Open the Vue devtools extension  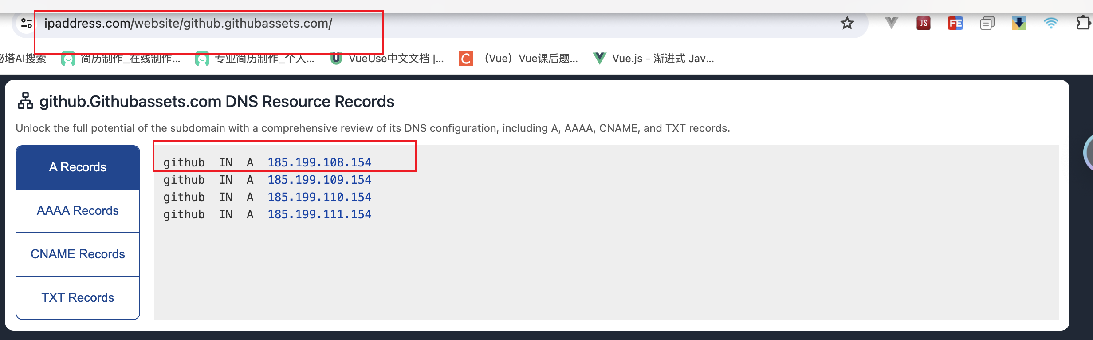[891, 23]
